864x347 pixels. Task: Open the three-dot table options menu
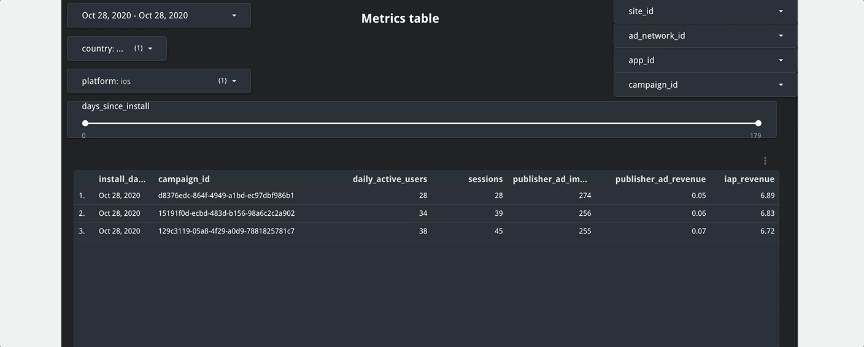[765, 161]
